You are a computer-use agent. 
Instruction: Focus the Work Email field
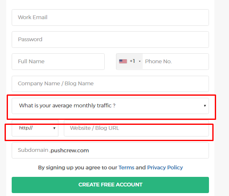tap(110, 17)
